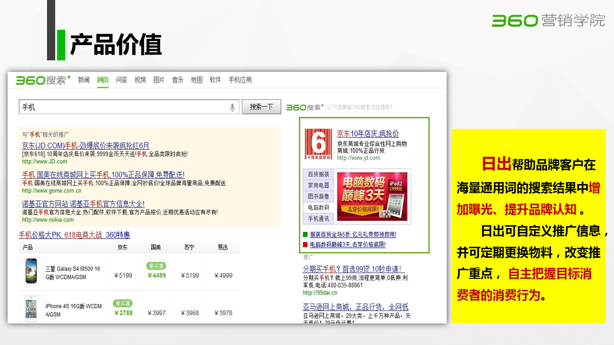Click the 国美 column header

[156, 248]
